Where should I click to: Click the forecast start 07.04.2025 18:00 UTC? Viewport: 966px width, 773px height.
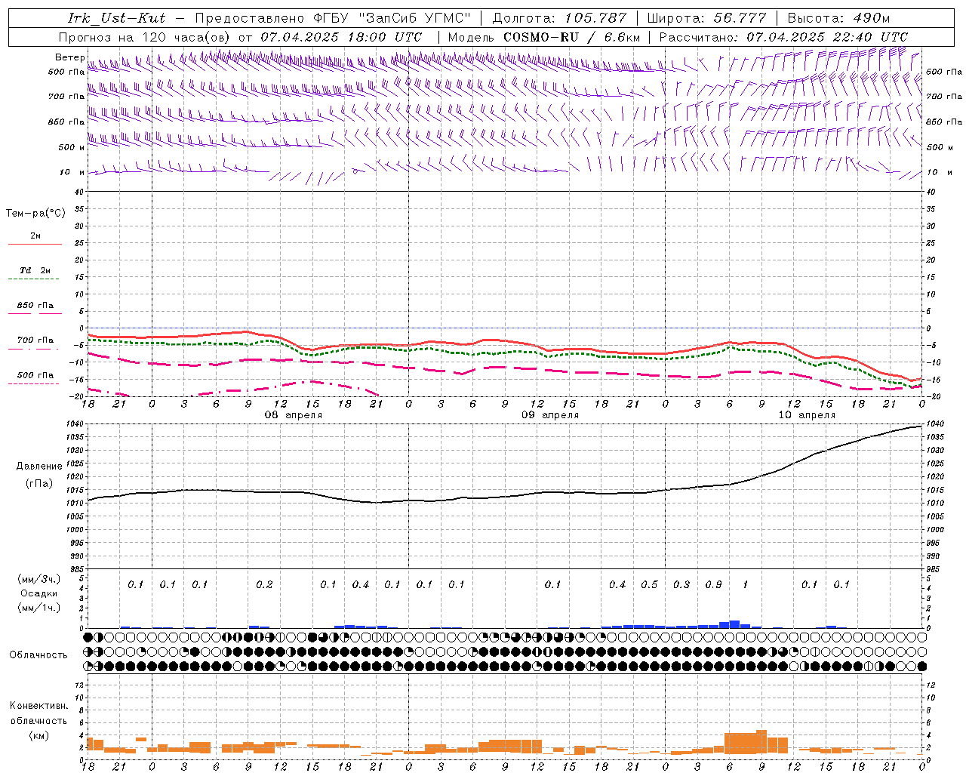tap(341, 37)
